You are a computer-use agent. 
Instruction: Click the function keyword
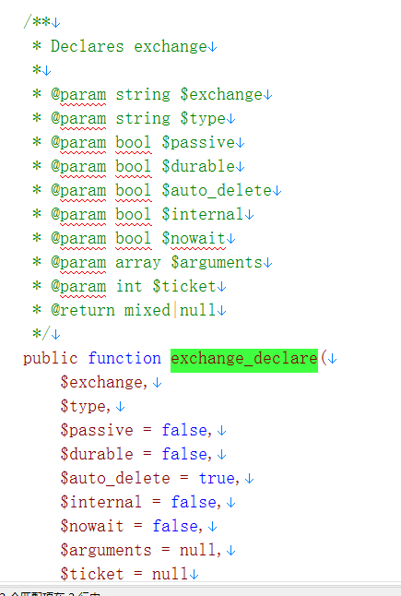124,359
